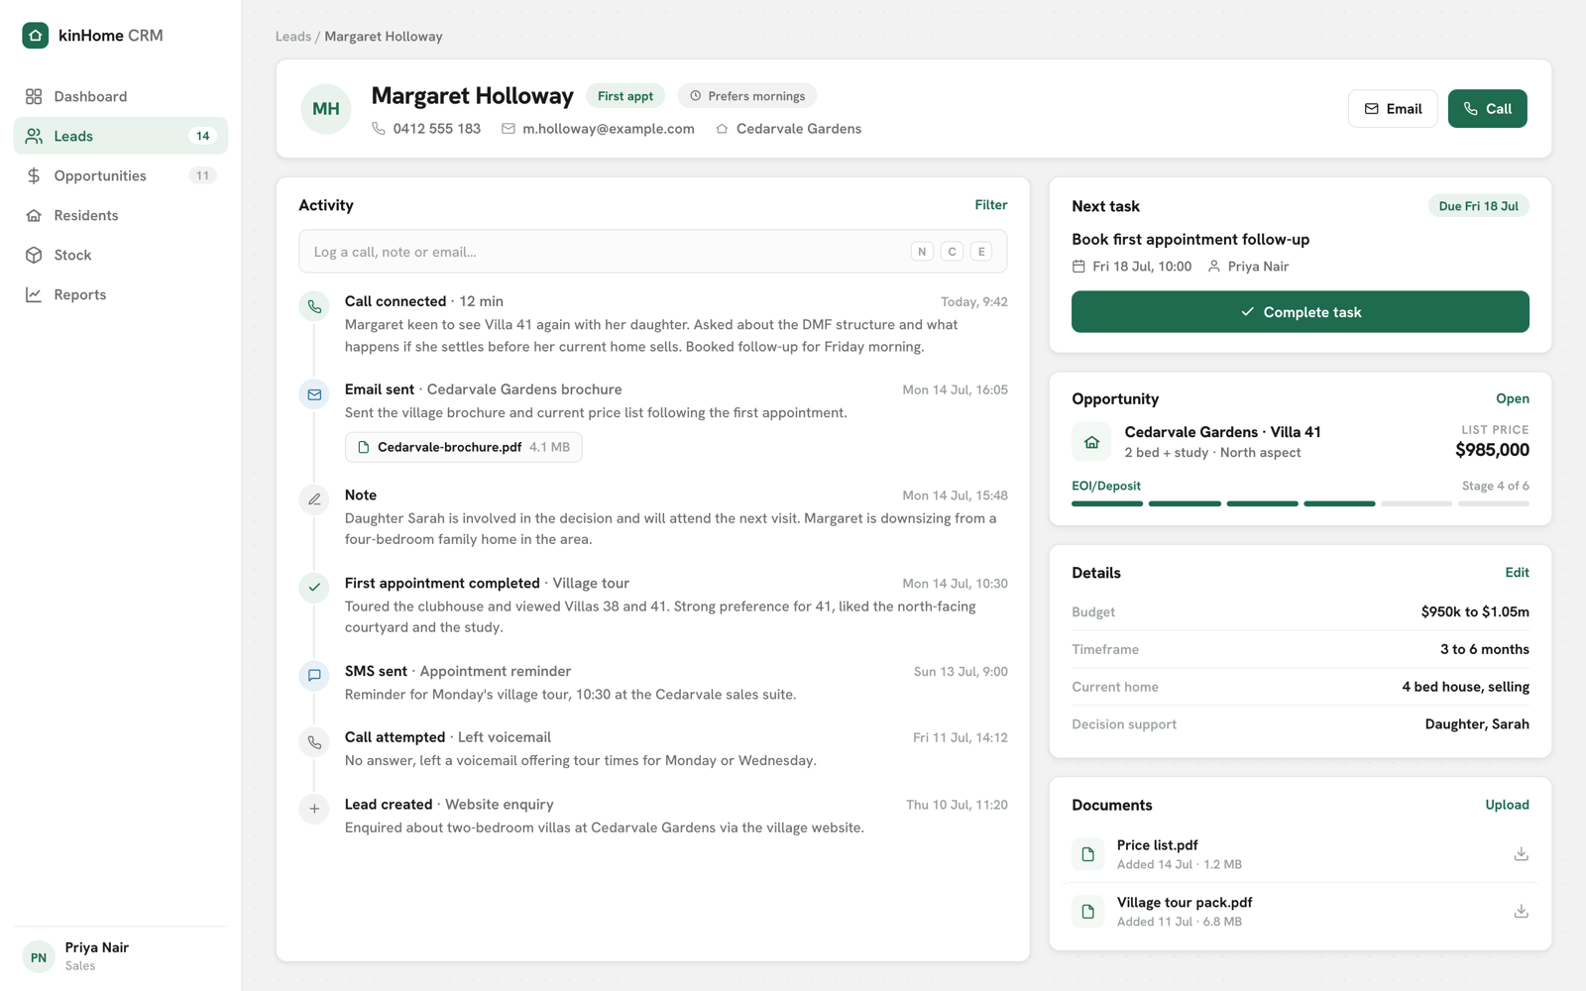The height and width of the screenshot is (991, 1586).
Task: Click the Call connected phone icon
Action: (x=314, y=306)
